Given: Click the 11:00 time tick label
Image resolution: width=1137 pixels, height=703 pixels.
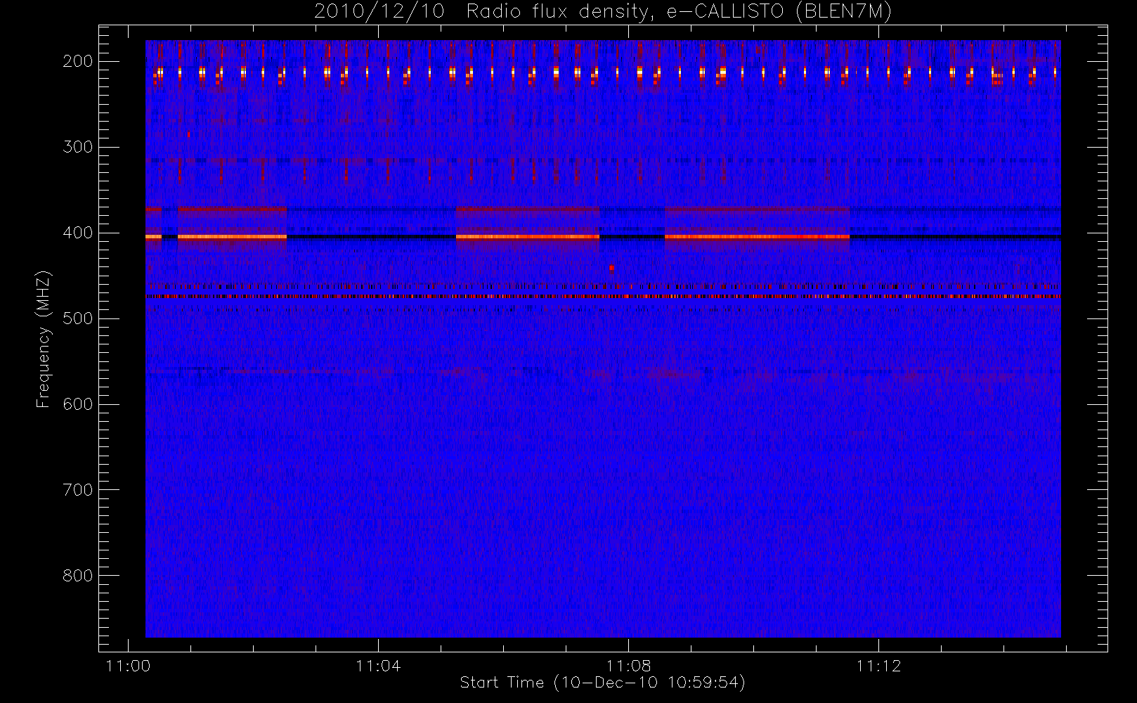Looking at the screenshot, I should click(x=128, y=666).
